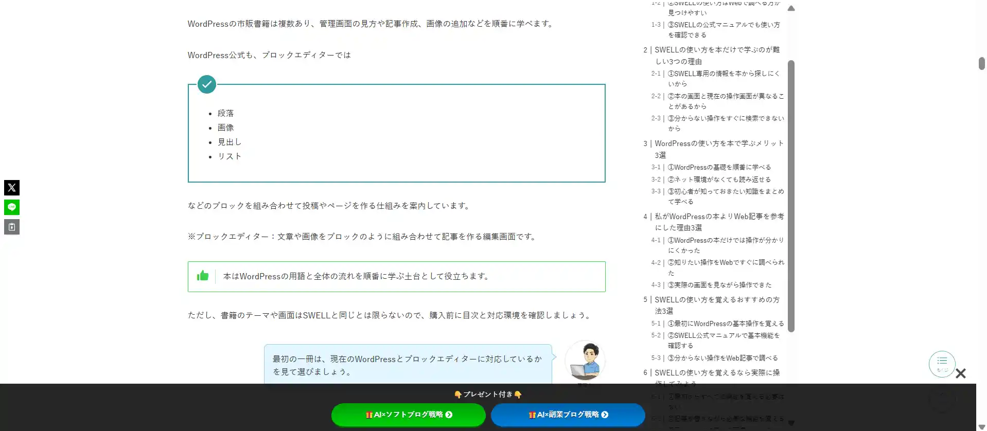This screenshot has width=987, height=431.
Task: Click the paragraph starting ただし、書籍のテーマや画面
Action: click(x=391, y=315)
